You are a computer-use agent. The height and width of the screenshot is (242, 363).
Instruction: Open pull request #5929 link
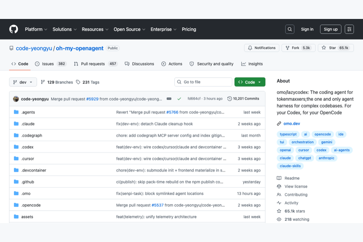pos(92,99)
